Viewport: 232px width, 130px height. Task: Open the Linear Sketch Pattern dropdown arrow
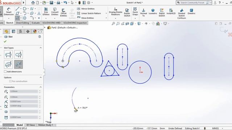click(106, 13)
